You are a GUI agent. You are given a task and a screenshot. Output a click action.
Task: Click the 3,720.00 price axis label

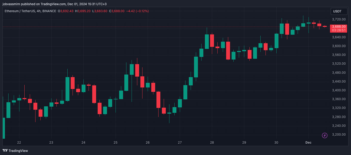[339, 19]
